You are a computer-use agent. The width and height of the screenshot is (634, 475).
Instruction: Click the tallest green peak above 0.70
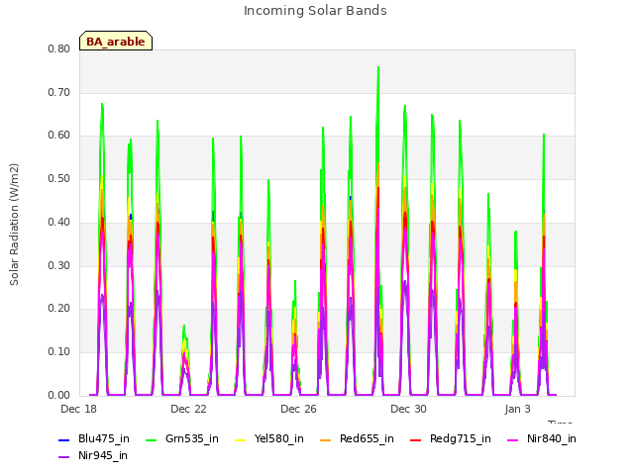[378, 68]
